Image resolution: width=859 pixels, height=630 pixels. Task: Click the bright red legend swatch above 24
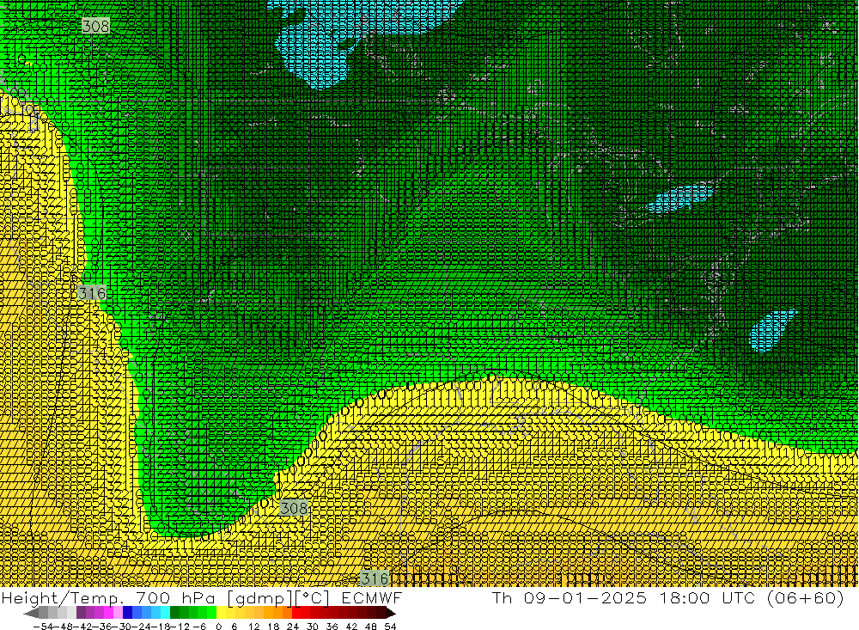pyautogui.click(x=296, y=613)
